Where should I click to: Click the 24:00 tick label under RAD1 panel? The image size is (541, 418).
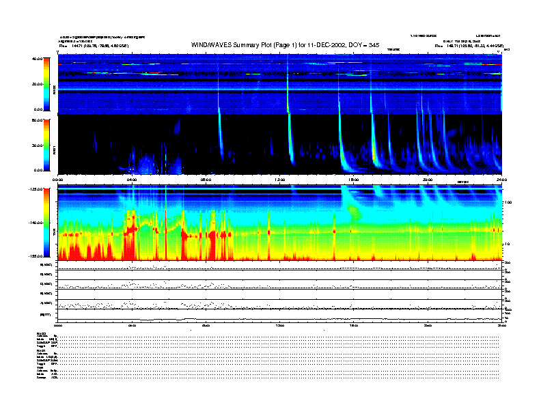pyautogui.click(x=501, y=180)
